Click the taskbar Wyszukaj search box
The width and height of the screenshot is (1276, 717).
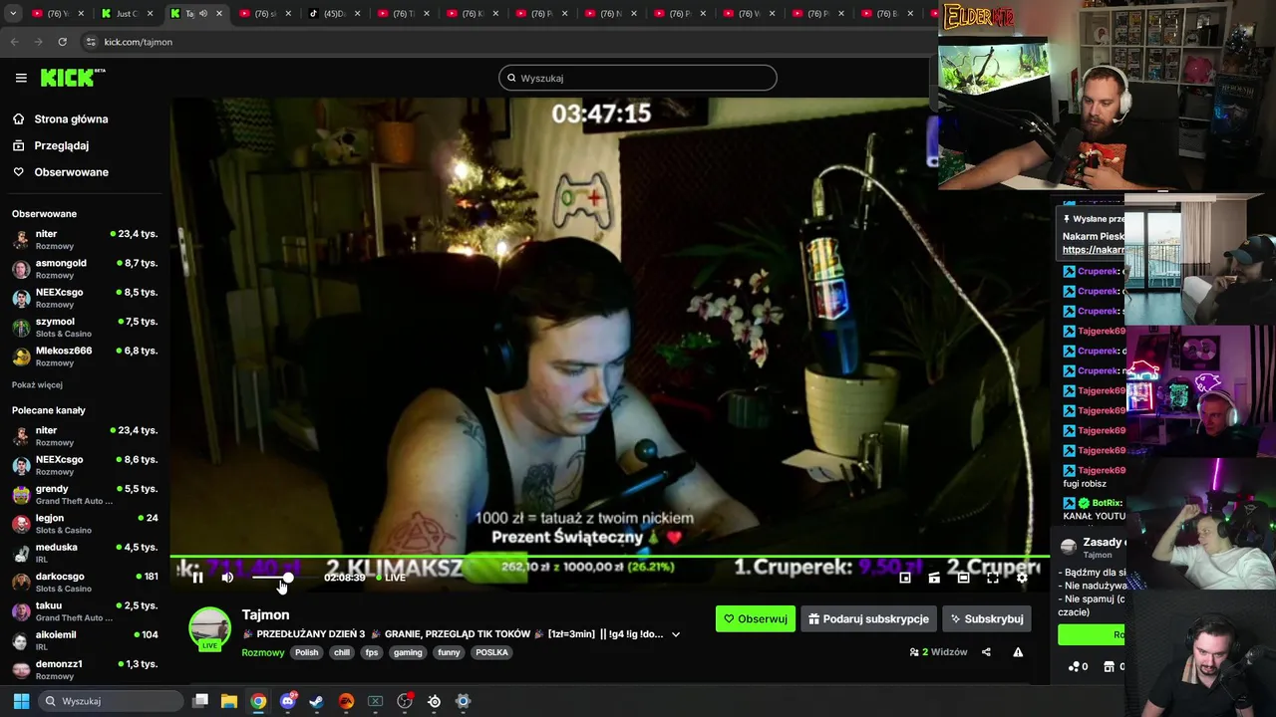(112, 701)
